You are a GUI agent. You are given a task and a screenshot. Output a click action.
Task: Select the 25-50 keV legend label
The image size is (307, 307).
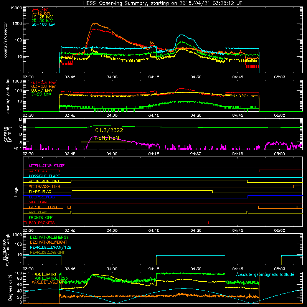42,21
